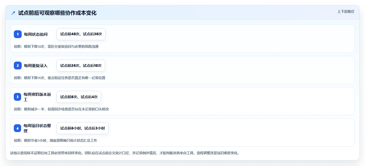Screen dimensions: 365x166
Task: Select the 每周资料版本返工 item title
Action: tap(37, 97)
